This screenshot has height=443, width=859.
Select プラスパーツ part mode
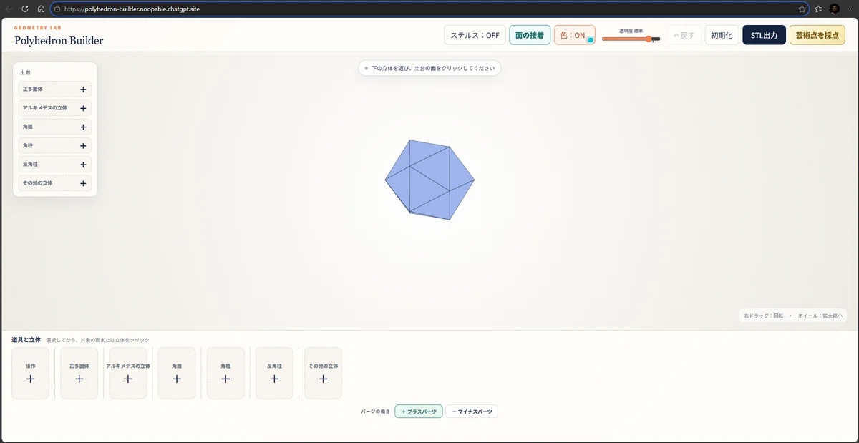point(419,412)
